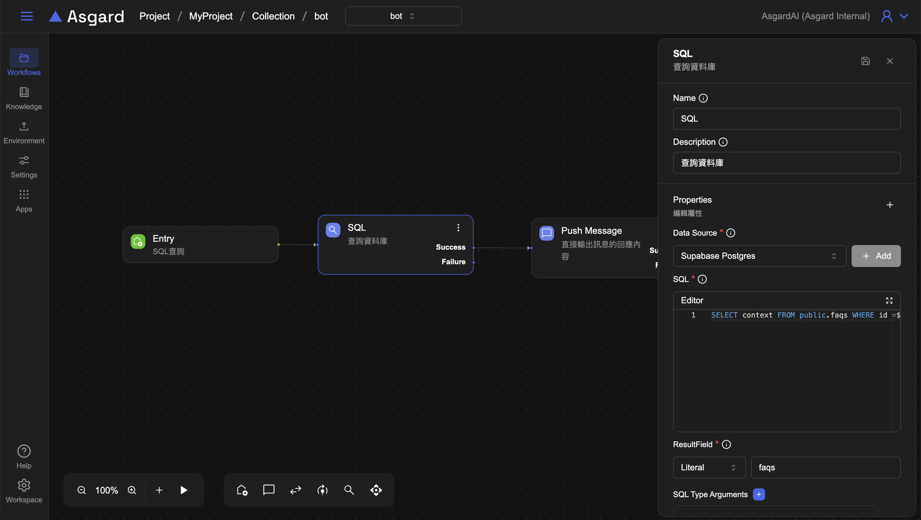Click the search icon in the bottom toolbar
921x520 pixels.
[349, 490]
